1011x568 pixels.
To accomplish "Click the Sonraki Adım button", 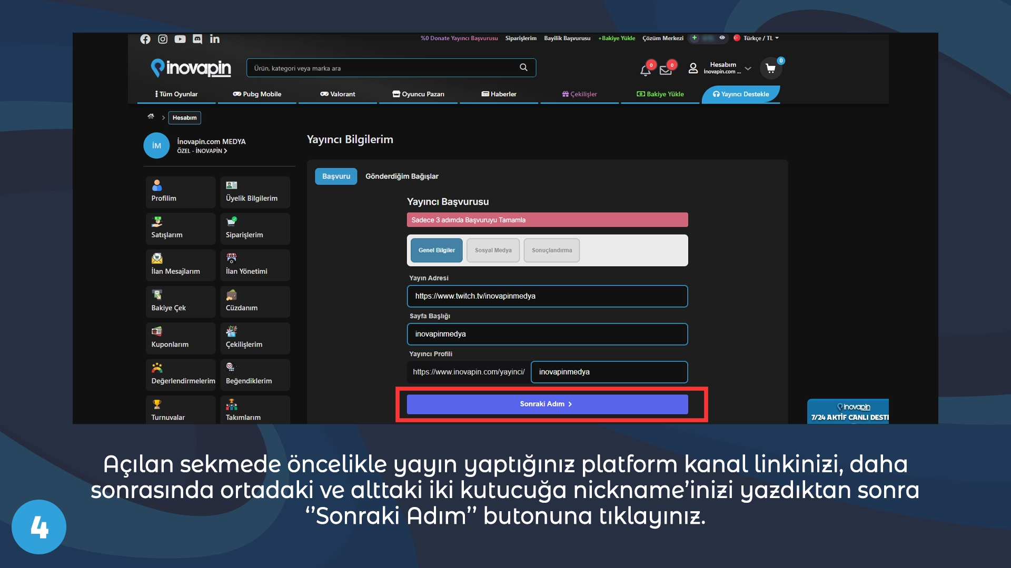I will 547,404.
